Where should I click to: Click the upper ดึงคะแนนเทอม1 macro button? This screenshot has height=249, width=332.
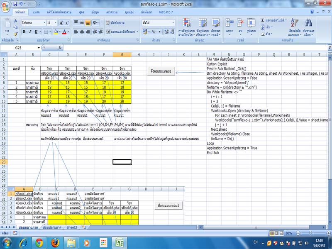pyautogui.click(x=161, y=71)
